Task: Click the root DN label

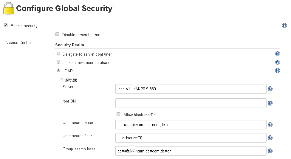Action: pos(69,101)
